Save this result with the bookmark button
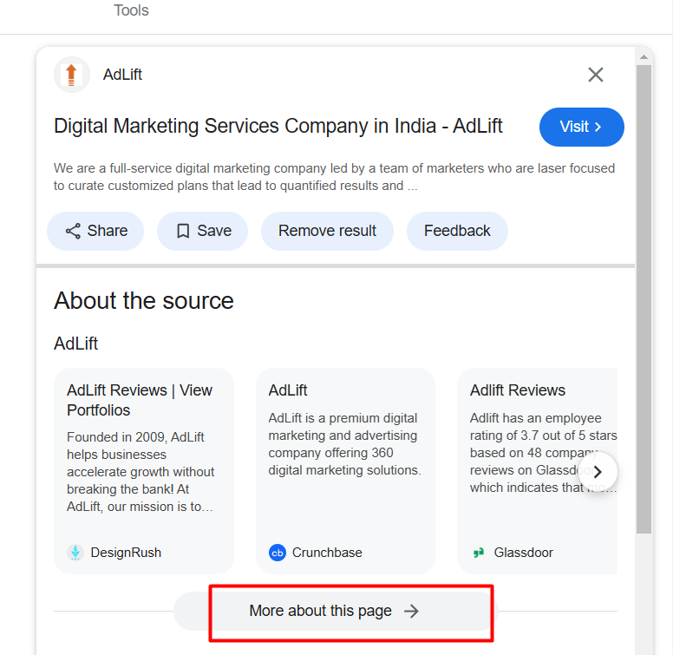This screenshot has height=655, width=673. pos(203,231)
